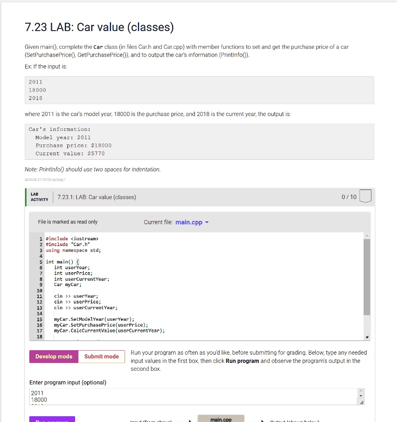The width and height of the screenshot is (397, 422).
Task: Select the Develop mode tab
Action: pos(54,356)
